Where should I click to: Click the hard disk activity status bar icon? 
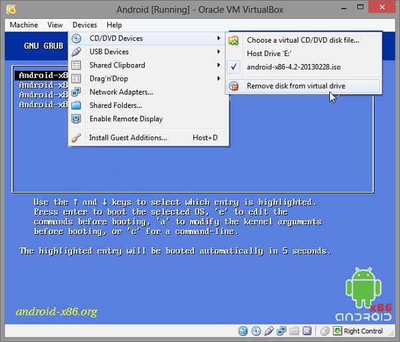[x=243, y=331]
